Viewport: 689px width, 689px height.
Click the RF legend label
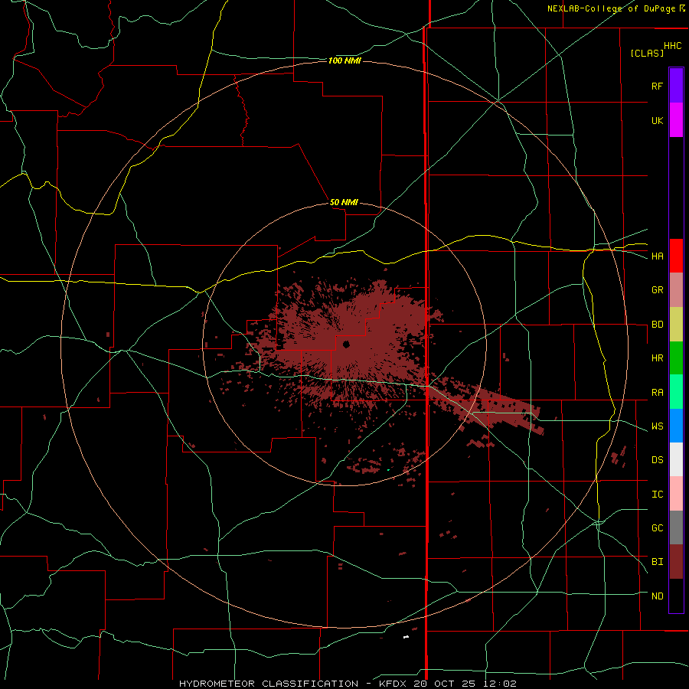[657, 87]
